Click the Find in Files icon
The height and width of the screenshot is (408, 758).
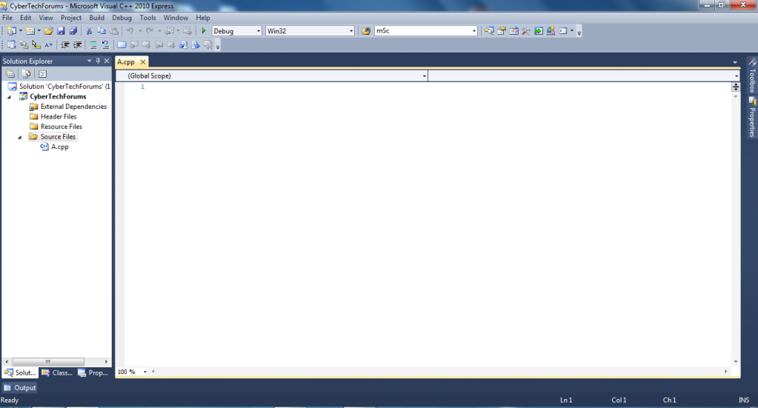point(366,31)
